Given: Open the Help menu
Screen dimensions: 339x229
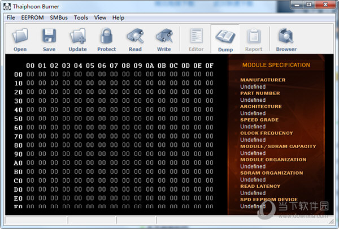Looking at the screenshot, I should (118, 18).
